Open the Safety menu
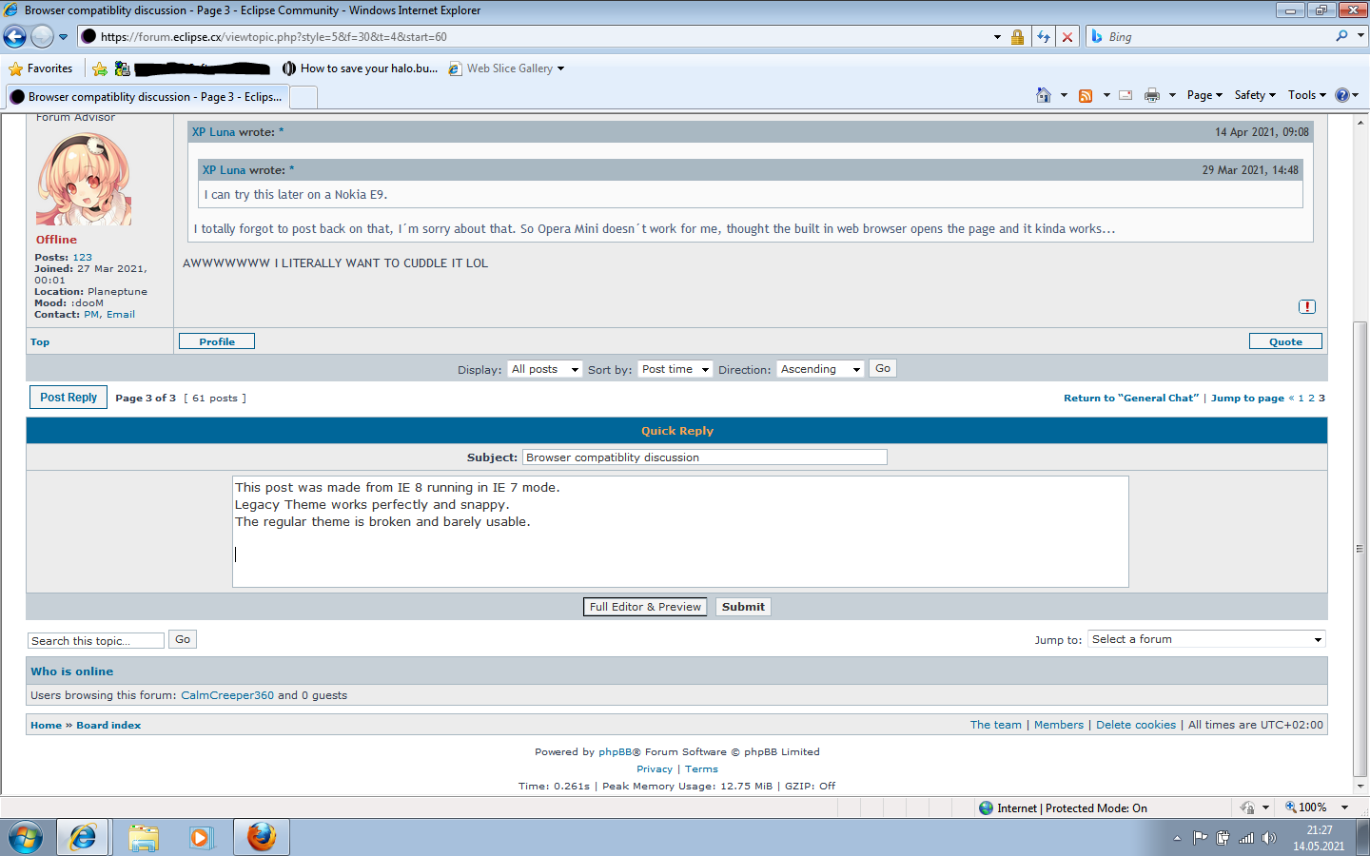The width and height of the screenshot is (1370, 856). pyautogui.click(x=1254, y=95)
